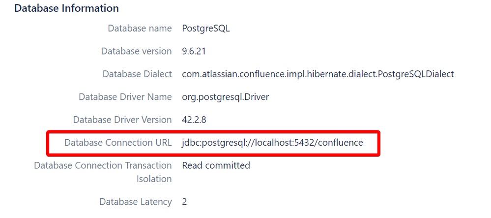Select the jdbc:postgresql connection URL text
491x218 pixels.
(272, 143)
